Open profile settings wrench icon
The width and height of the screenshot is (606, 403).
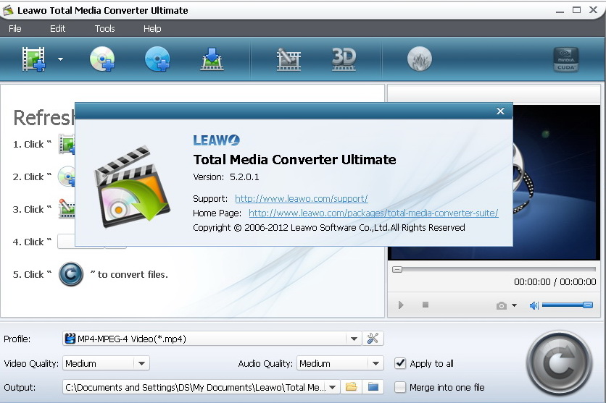[x=373, y=339]
